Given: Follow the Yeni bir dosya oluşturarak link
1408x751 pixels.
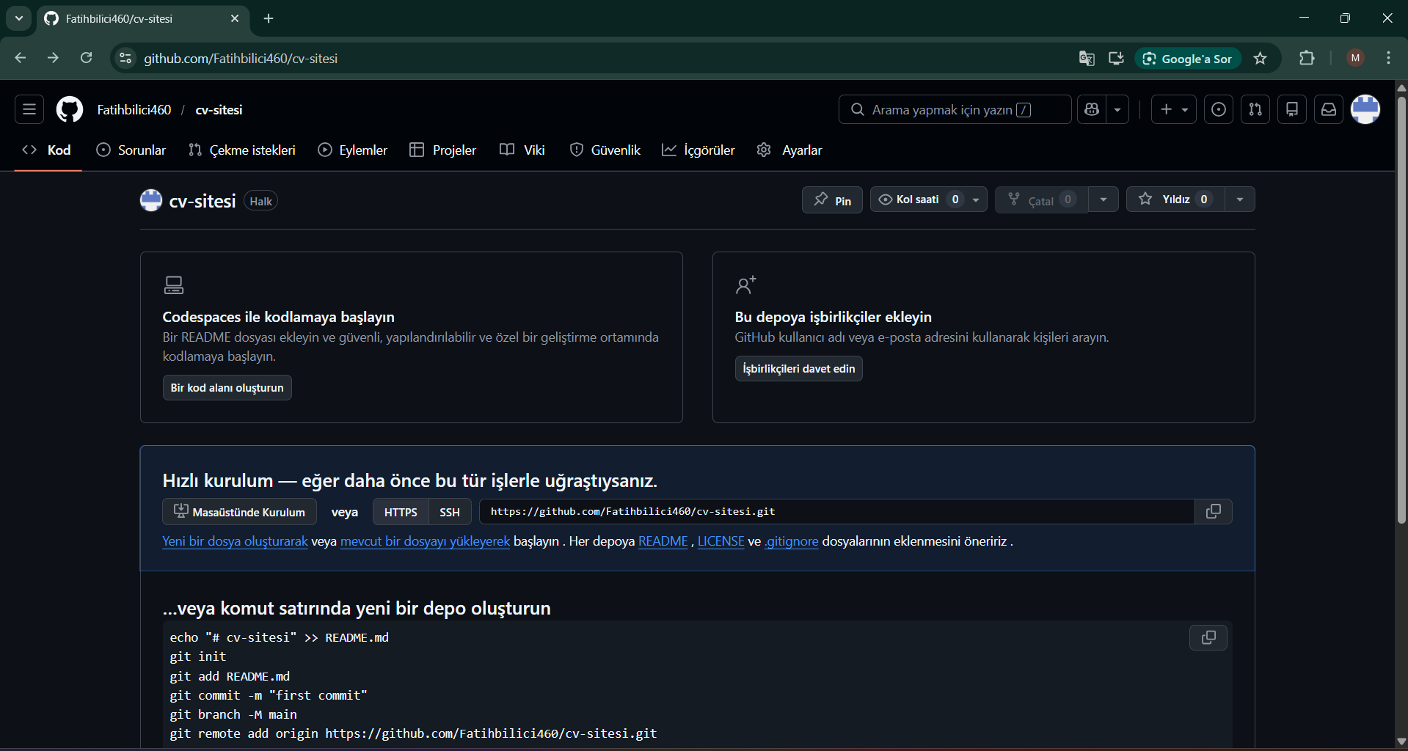Looking at the screenshot, I should 235,541.
